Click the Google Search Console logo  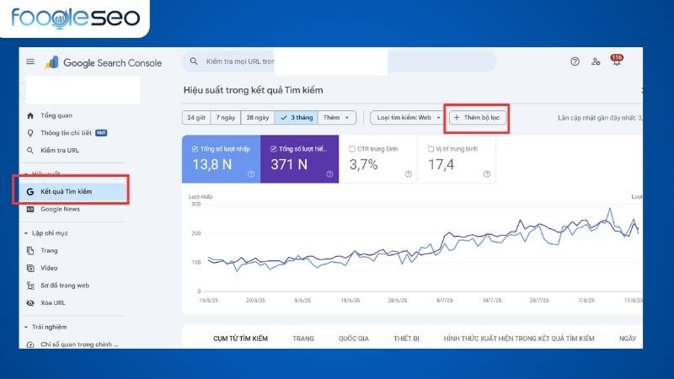[x=104, y=62]
